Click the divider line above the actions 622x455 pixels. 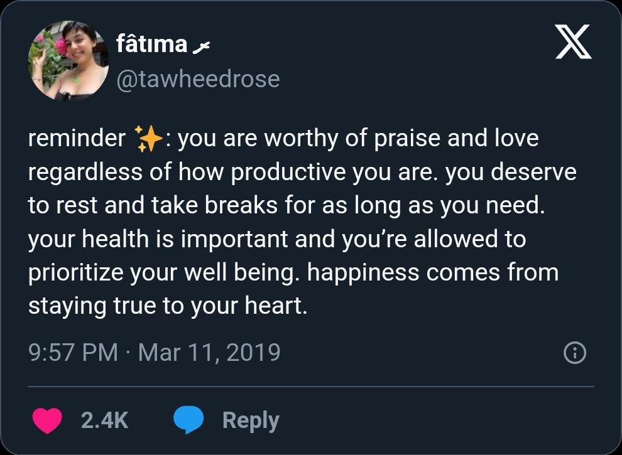(311, 387)
